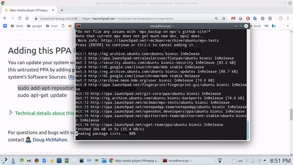This screenshot has height=165, width=293.
Task: Switch to the tona@tona-pc terminal task
Action: tap(187, 160)
